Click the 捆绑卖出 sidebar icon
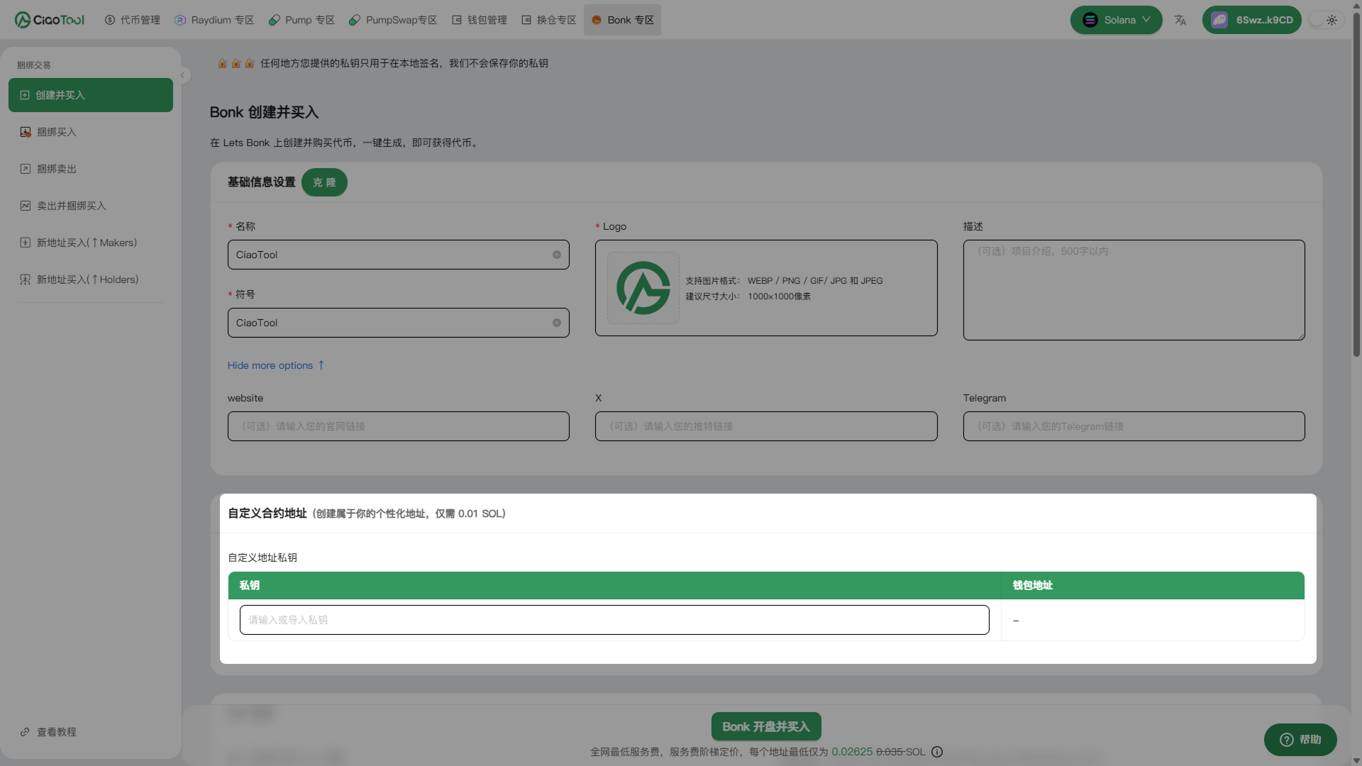 [25, 169]
